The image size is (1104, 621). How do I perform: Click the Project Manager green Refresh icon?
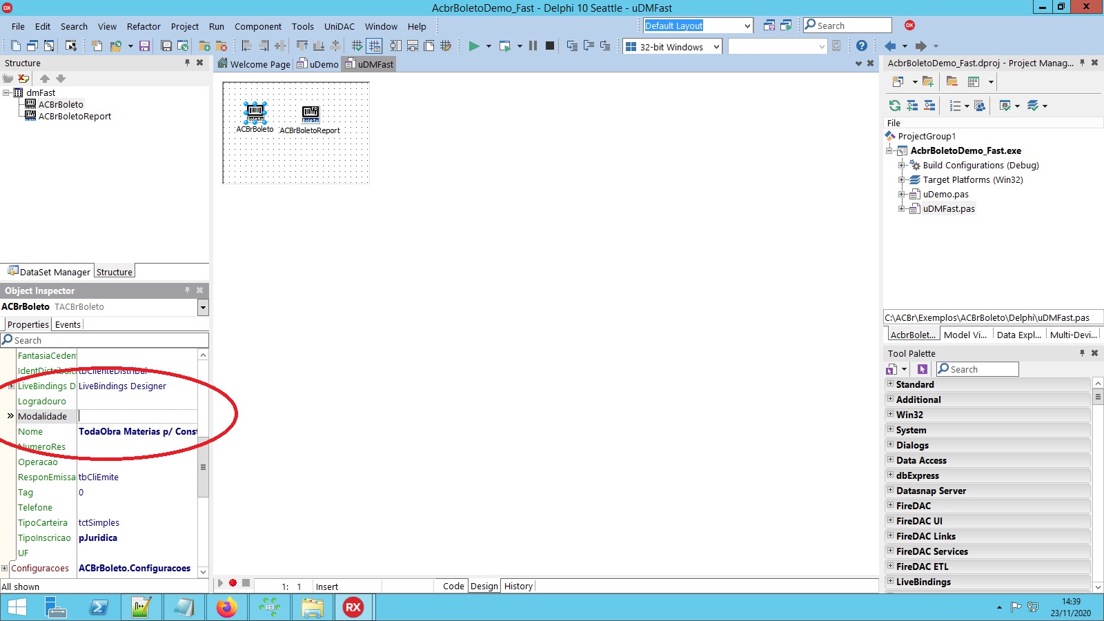click(x=895, y=106)
